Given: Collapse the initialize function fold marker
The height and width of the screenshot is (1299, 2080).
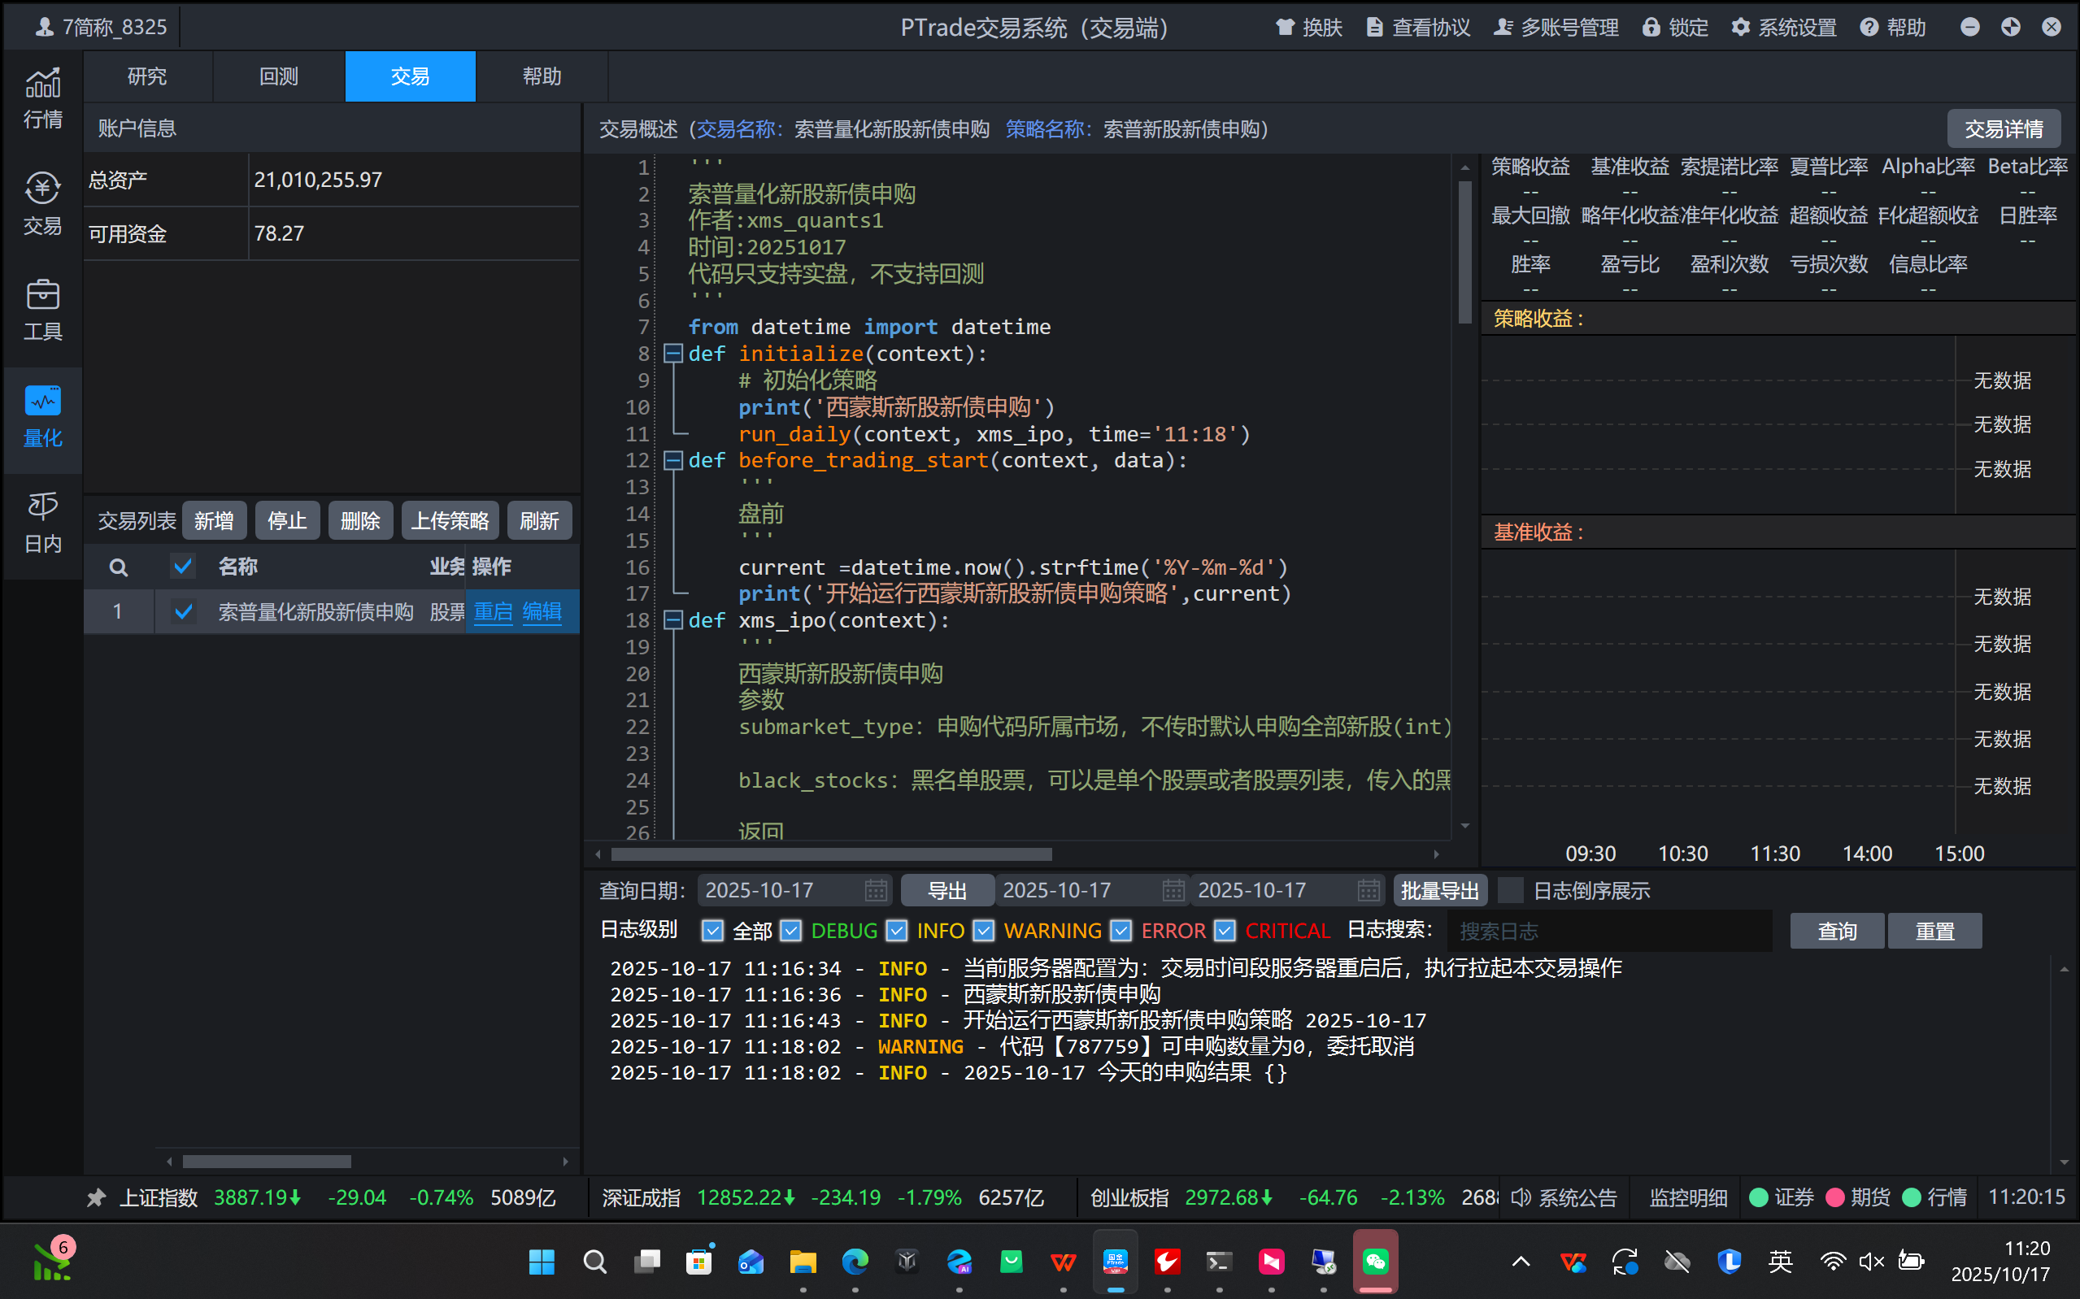Looking at the screenshot, I should [x=673, y=353].
